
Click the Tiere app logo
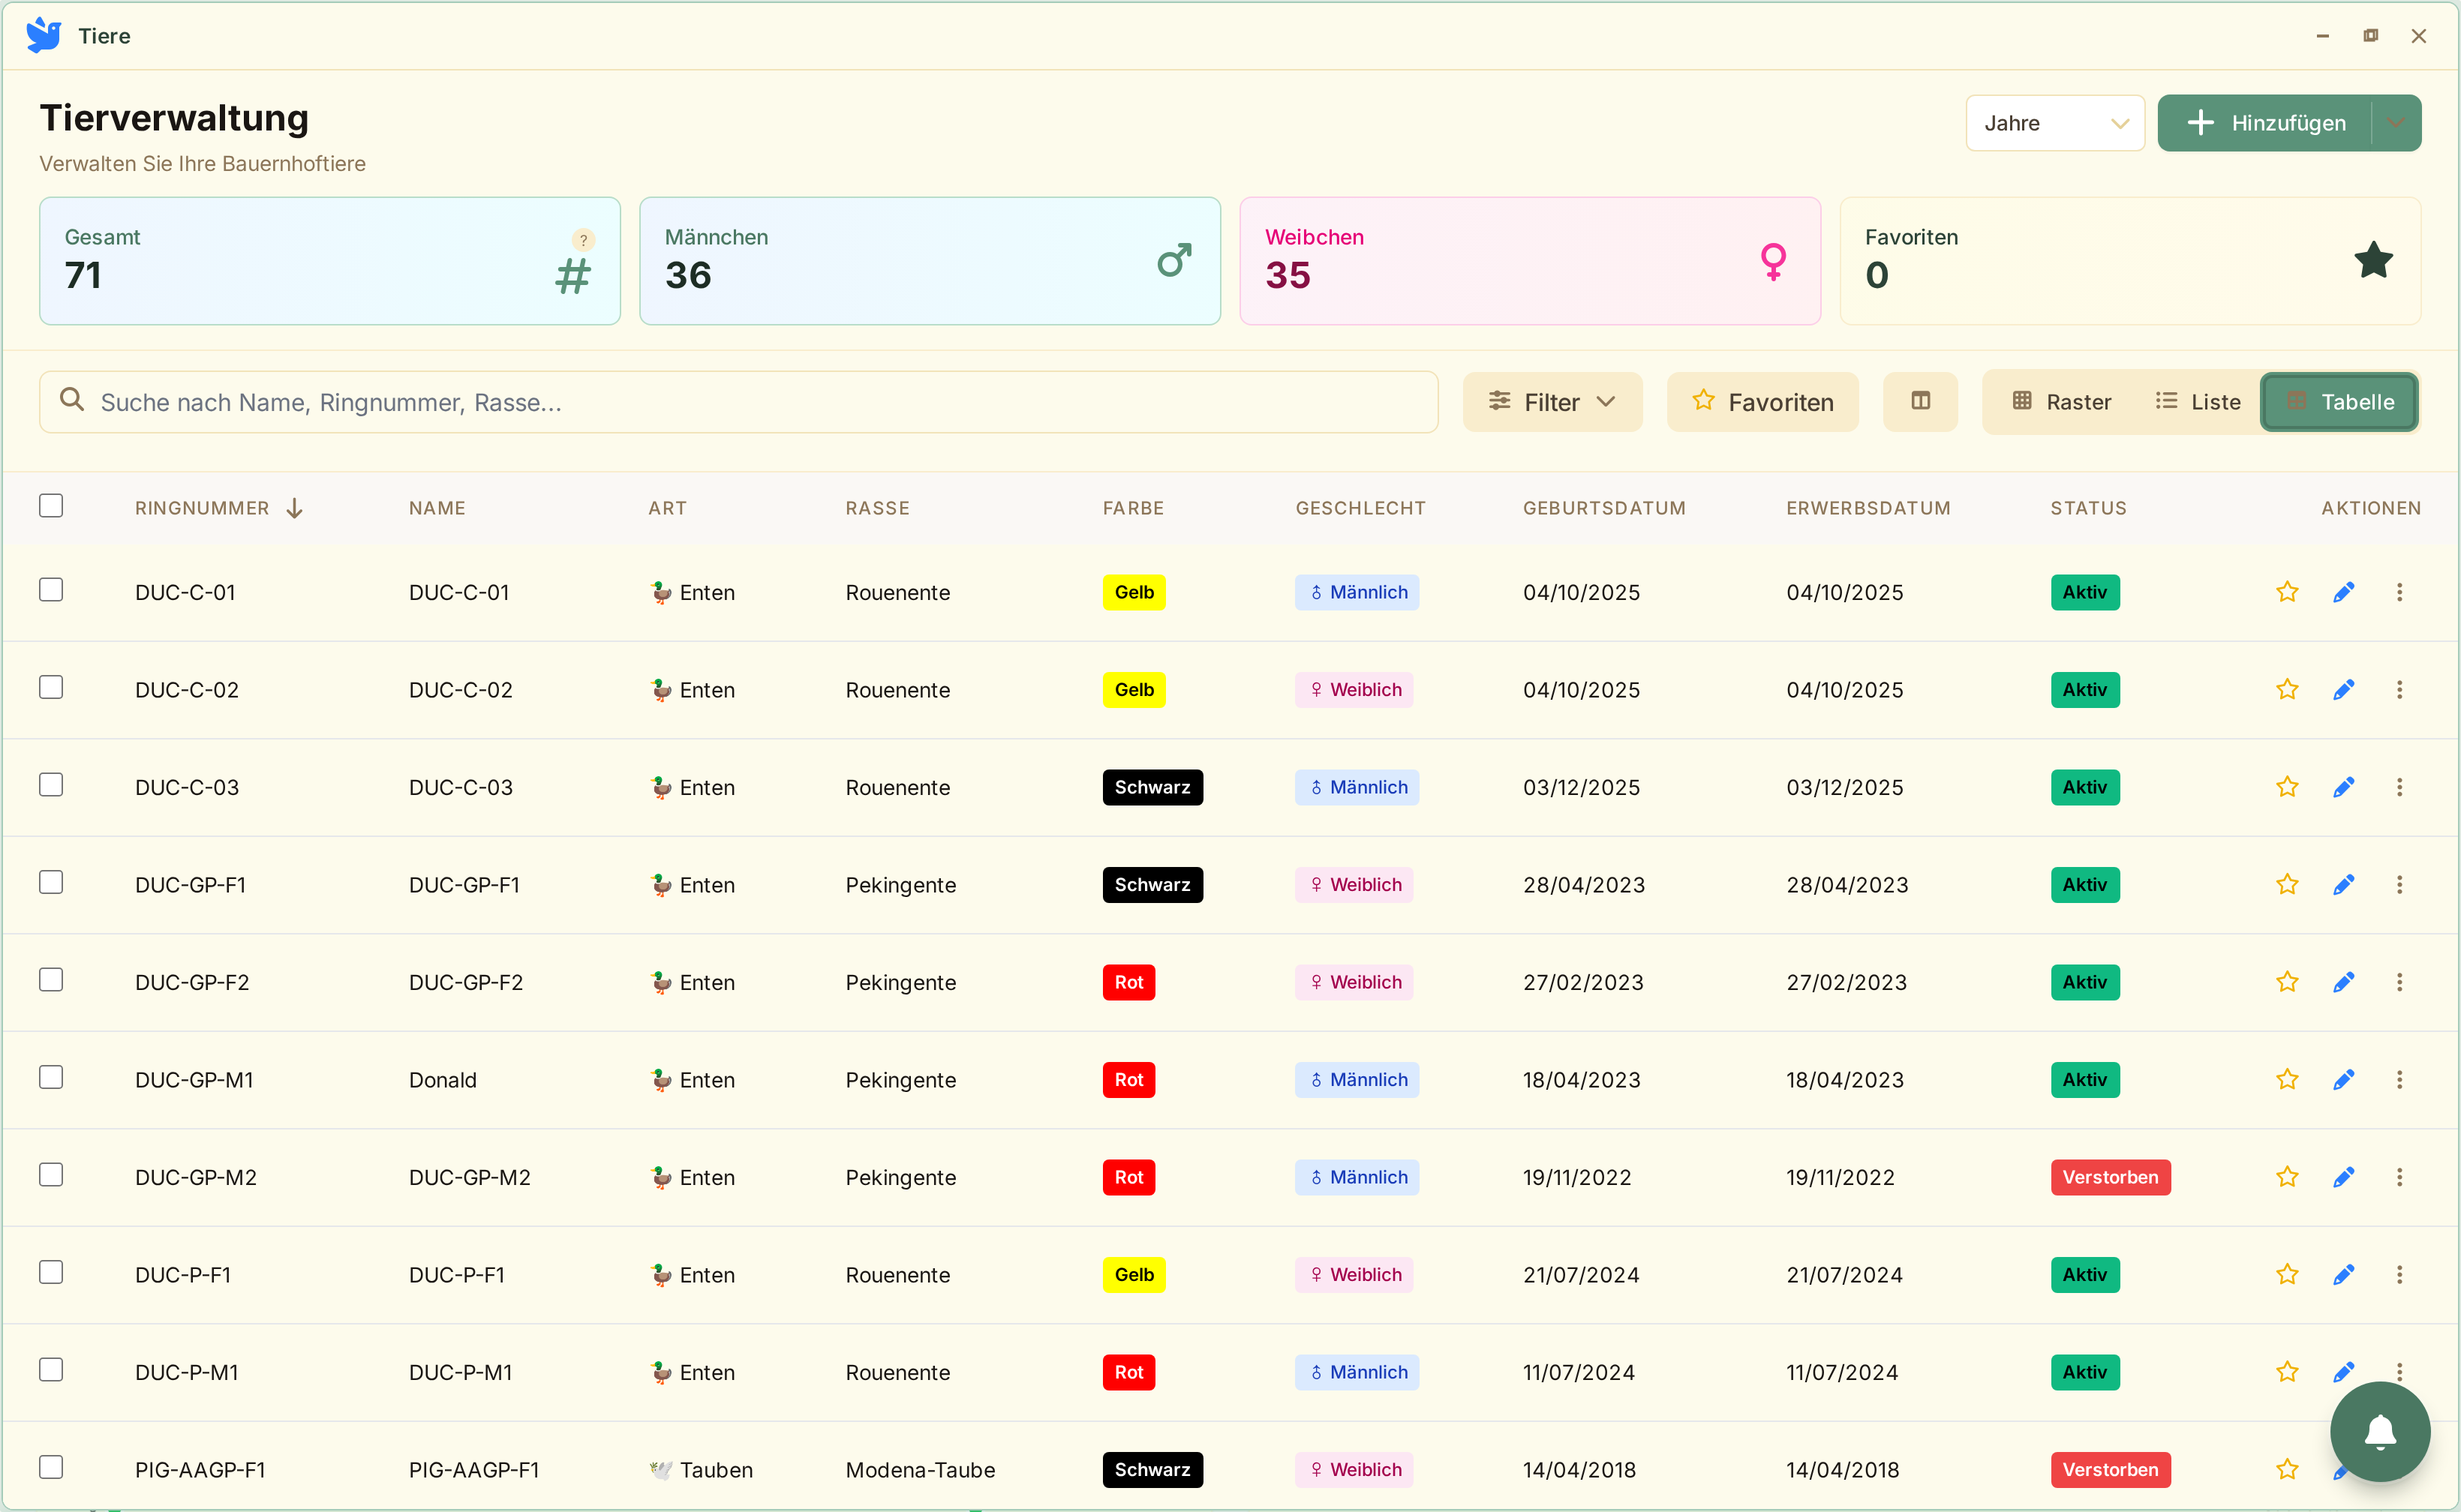click(x=44, y=35)
